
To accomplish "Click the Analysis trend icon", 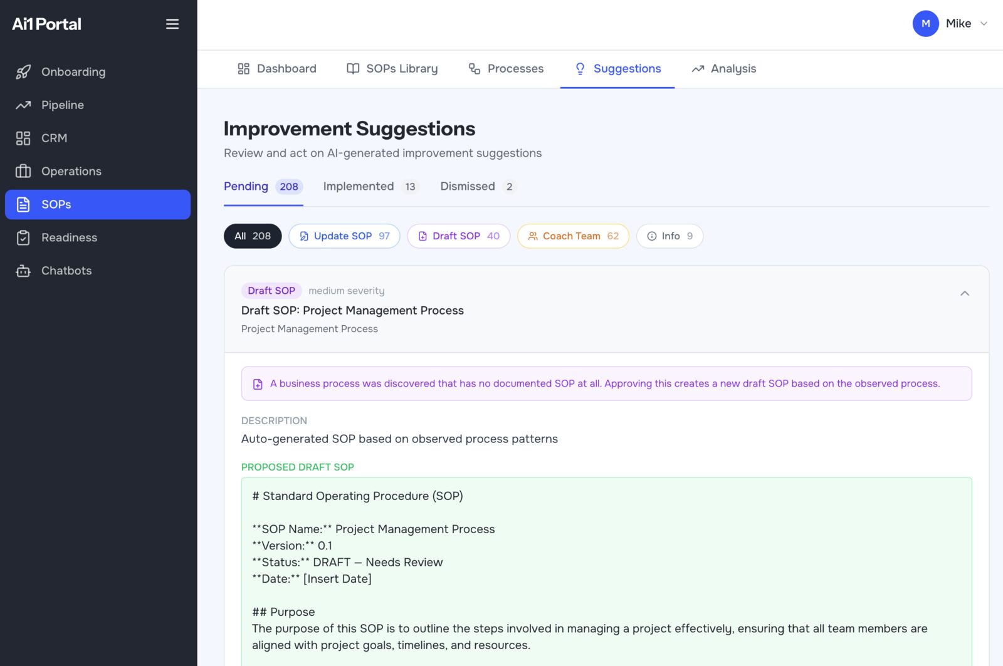I will (x=698, y=69).
